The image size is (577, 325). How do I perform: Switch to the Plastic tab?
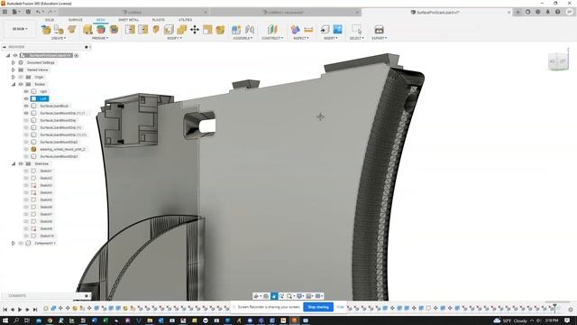tap(159, 20)
